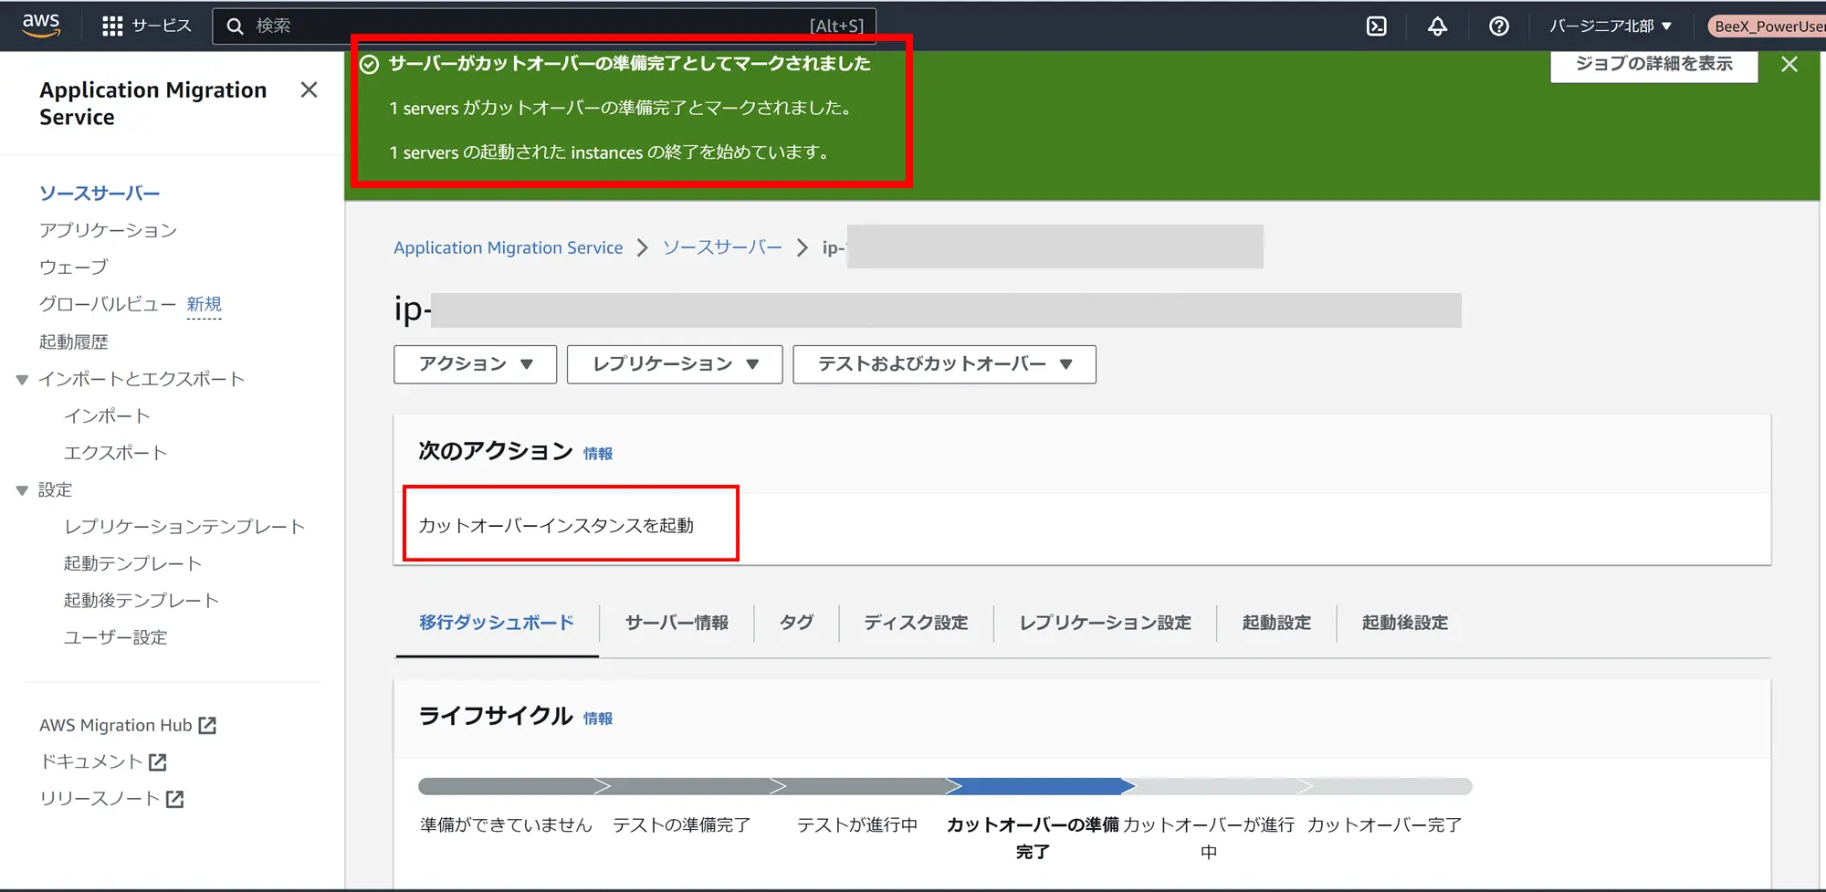Click Application Migration Service breadcrumb link
This screenshot has width=1826, height=892.
(x=508, y=247)
